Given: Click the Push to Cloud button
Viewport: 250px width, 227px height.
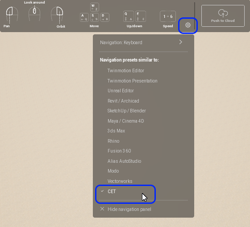Looking at the screenshot, I should click(x=223, y=16).
